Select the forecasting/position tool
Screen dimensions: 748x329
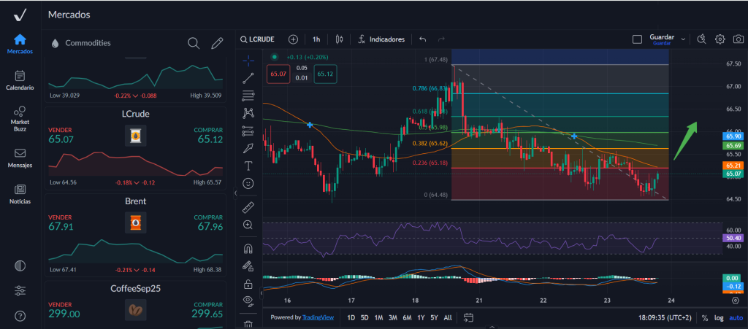[x=248, y=131]
